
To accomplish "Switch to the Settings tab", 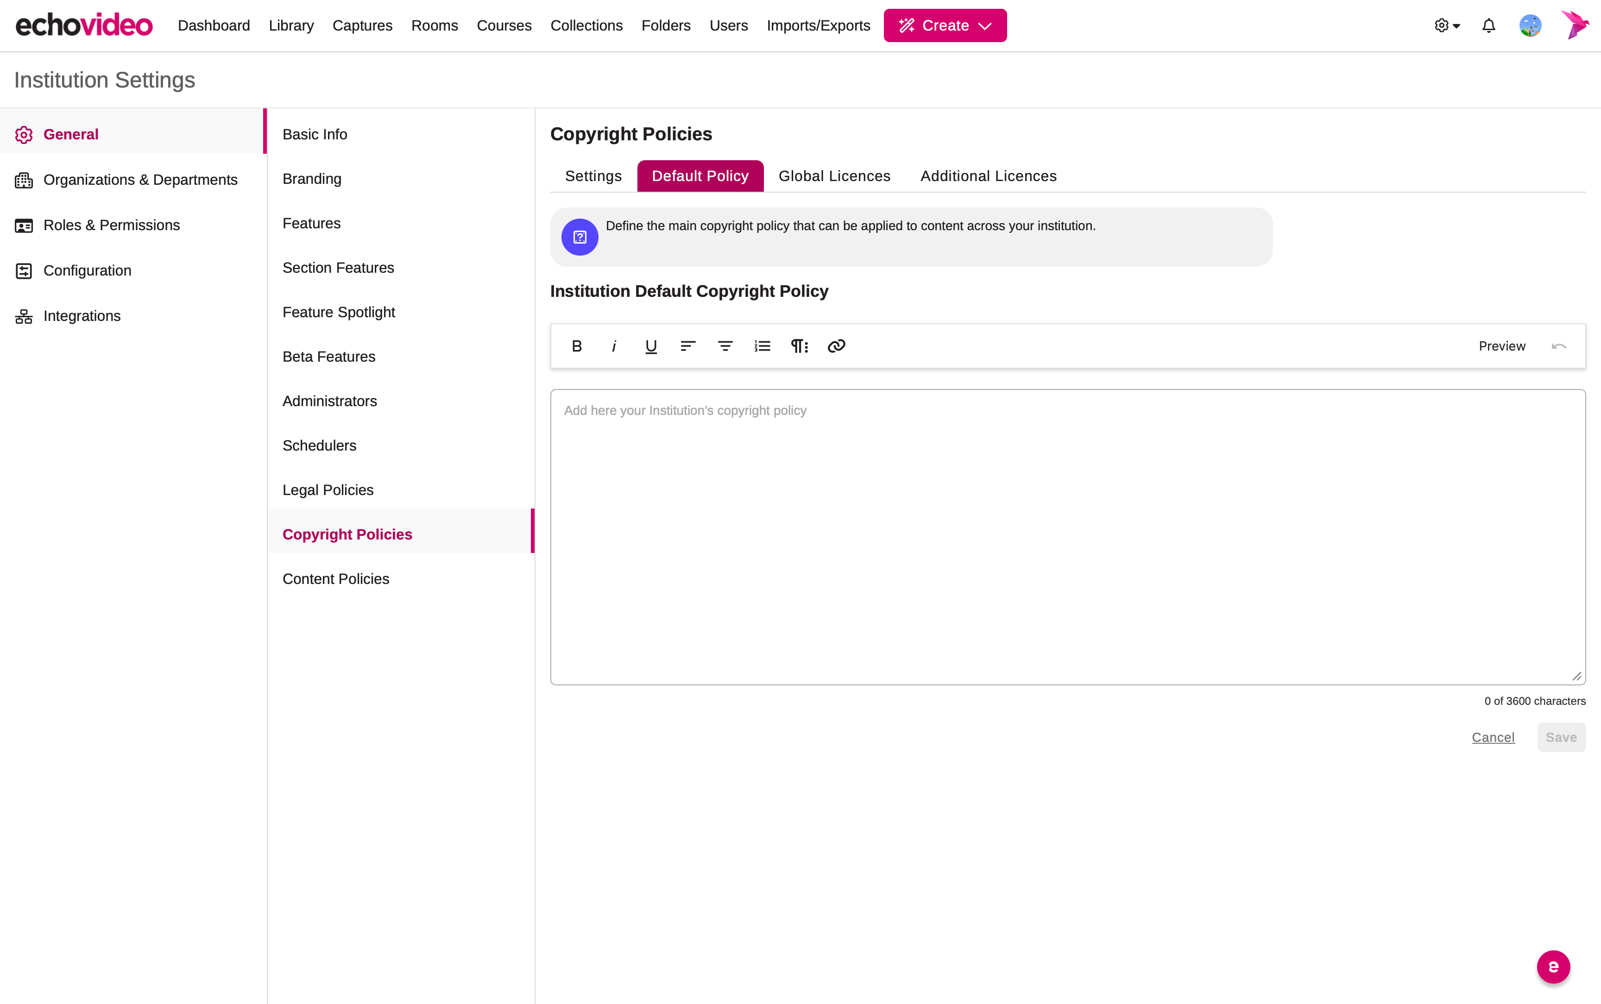I will (593, 176).
